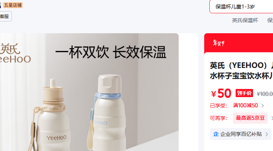The image size is (273, 151).
Task: Click the 年货节 festival logo
Action: coord(219,43)
